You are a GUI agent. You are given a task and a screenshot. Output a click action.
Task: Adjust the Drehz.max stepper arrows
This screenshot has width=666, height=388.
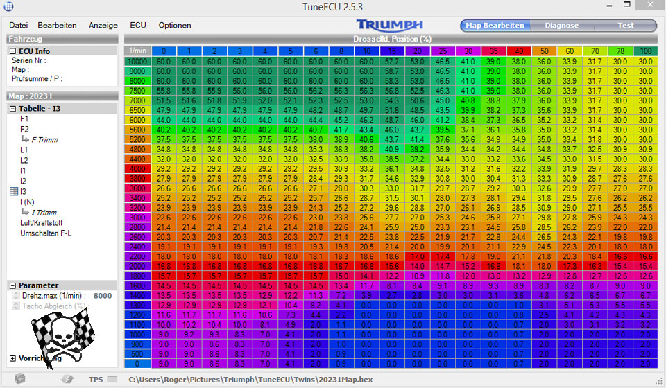15,296
